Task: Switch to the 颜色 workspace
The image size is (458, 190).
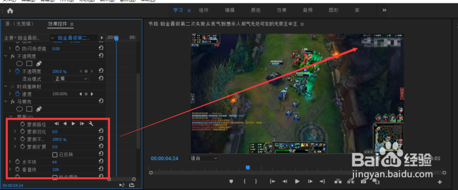Action: 256,10
